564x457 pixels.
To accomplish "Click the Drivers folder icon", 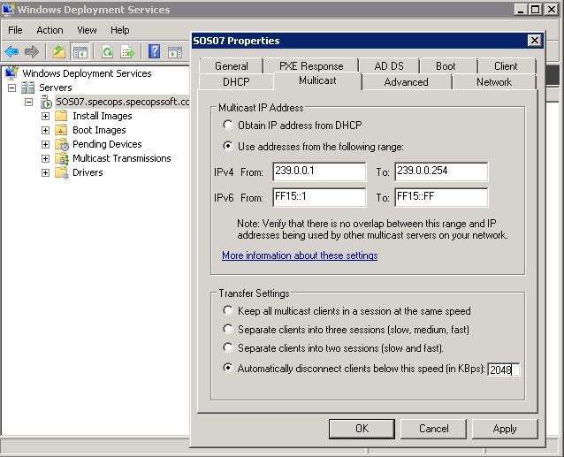I will [62, 172].
